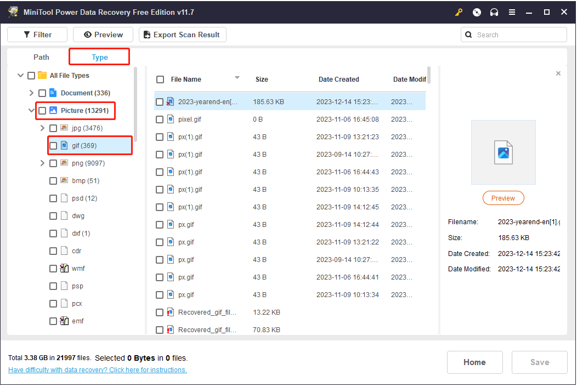The height and width of the screenshot is (387, 577).
Task: Check the 2023-yearend-en file checkbox
Action: coord(160,102)
